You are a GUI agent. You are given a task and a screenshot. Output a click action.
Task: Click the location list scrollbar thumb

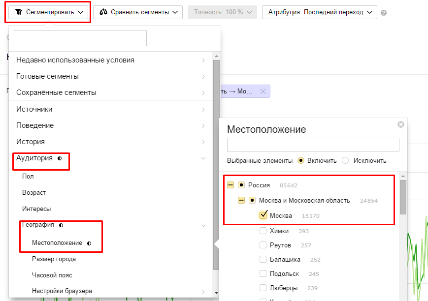pos(403,197)
